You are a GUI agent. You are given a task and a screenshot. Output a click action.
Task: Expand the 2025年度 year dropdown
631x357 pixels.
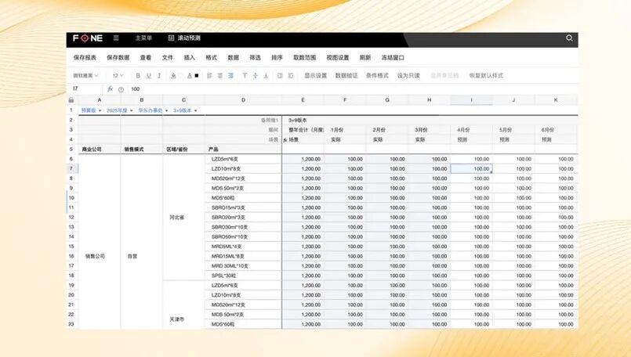click(119, 110)
